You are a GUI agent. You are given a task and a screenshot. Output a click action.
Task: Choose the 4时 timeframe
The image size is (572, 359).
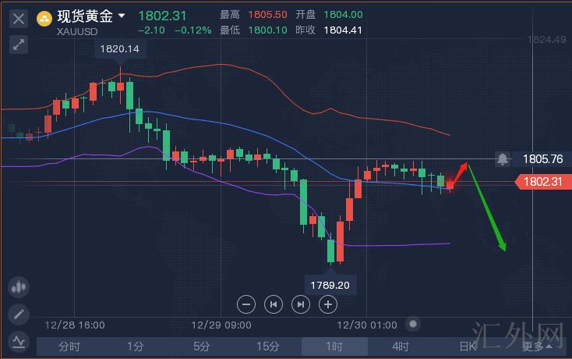pos(401,347)
